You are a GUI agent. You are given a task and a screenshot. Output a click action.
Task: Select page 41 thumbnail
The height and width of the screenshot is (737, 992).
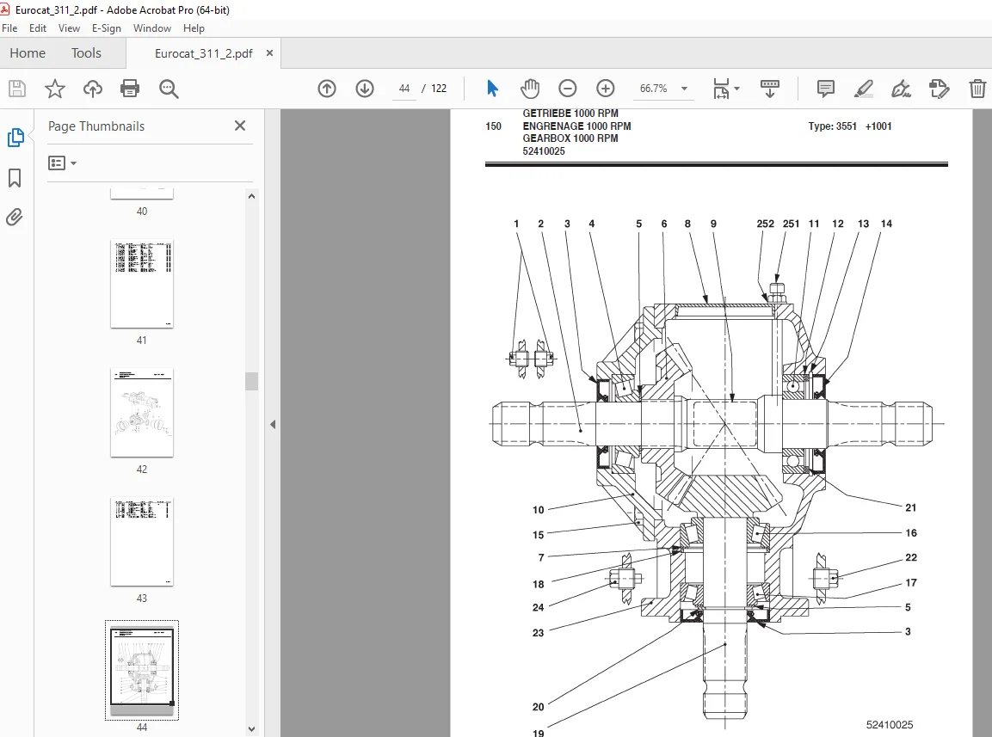[x=142, y=284]
